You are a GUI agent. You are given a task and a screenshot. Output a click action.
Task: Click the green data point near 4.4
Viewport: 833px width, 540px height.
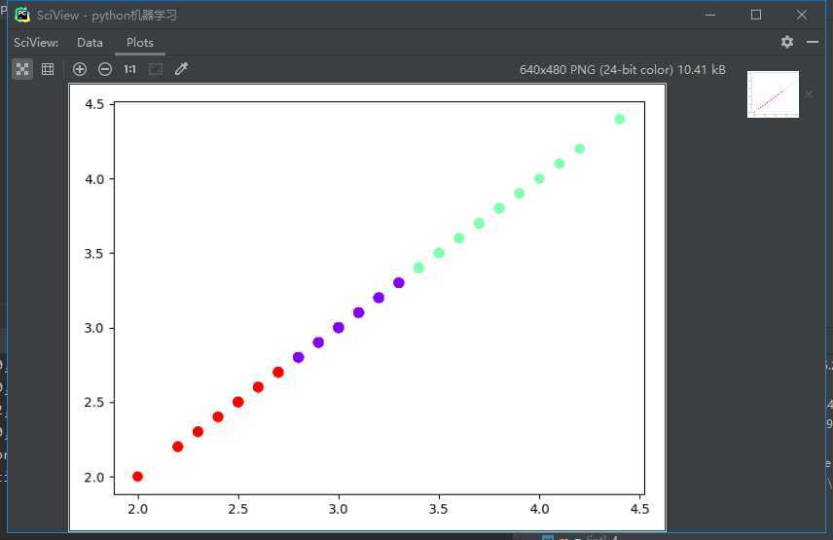pyautogui.click(x=620, y=119)
